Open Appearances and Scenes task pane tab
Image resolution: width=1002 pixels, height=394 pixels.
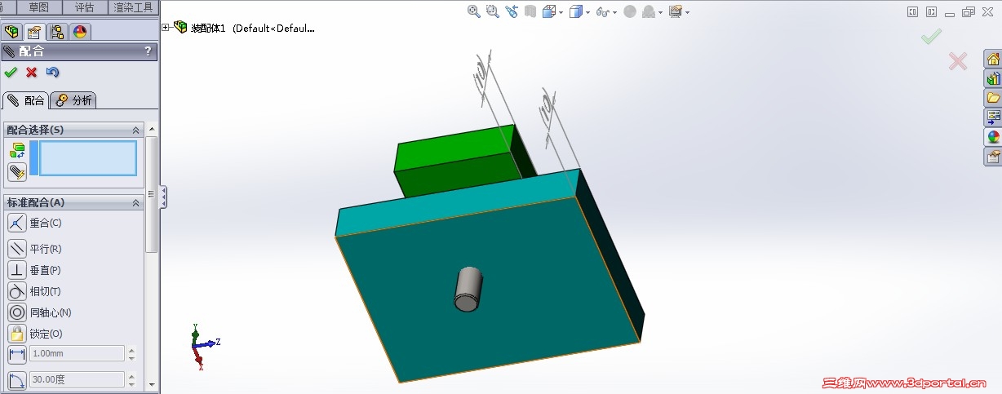[x=993, y=137]
